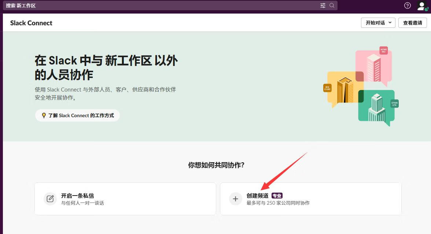Select the 开启一条私信 card
Image resolution: width=431 pixels, height=234 pixels.
(125, 199)
